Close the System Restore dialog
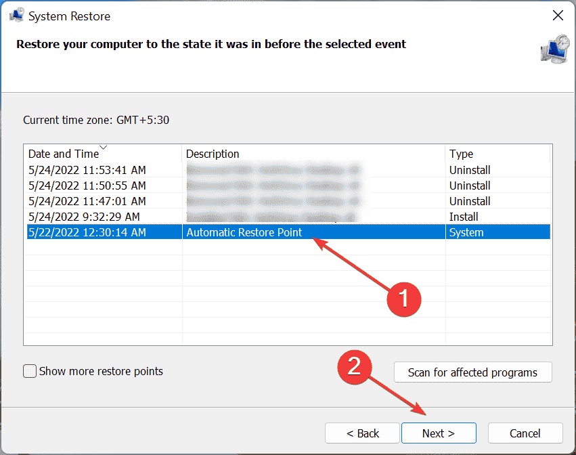Viewport: 576px width, 455px height. coord(558,16)
